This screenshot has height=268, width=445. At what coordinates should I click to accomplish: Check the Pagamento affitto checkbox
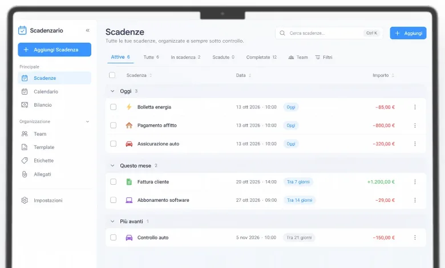point(113,125)
